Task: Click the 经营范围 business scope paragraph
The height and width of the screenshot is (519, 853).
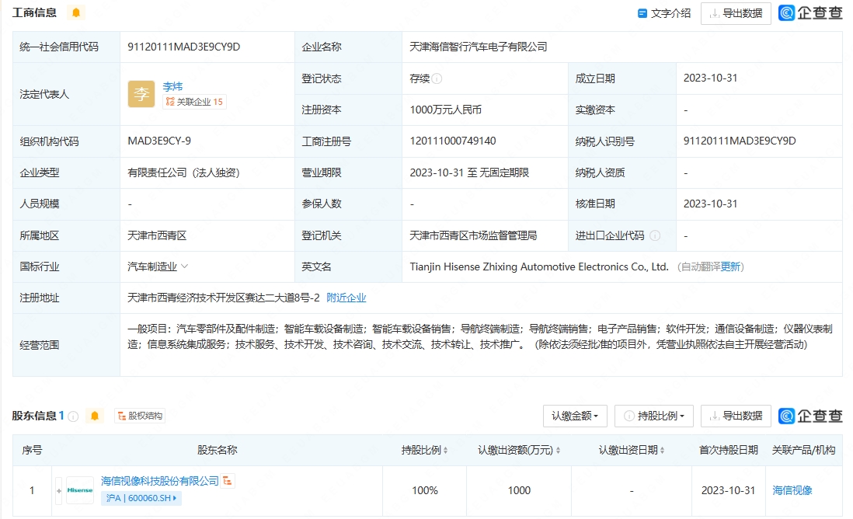Action: click(480, 336)
